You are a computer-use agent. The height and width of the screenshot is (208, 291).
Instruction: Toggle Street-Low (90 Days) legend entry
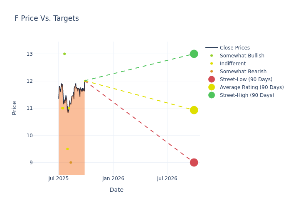click(246, 79)
